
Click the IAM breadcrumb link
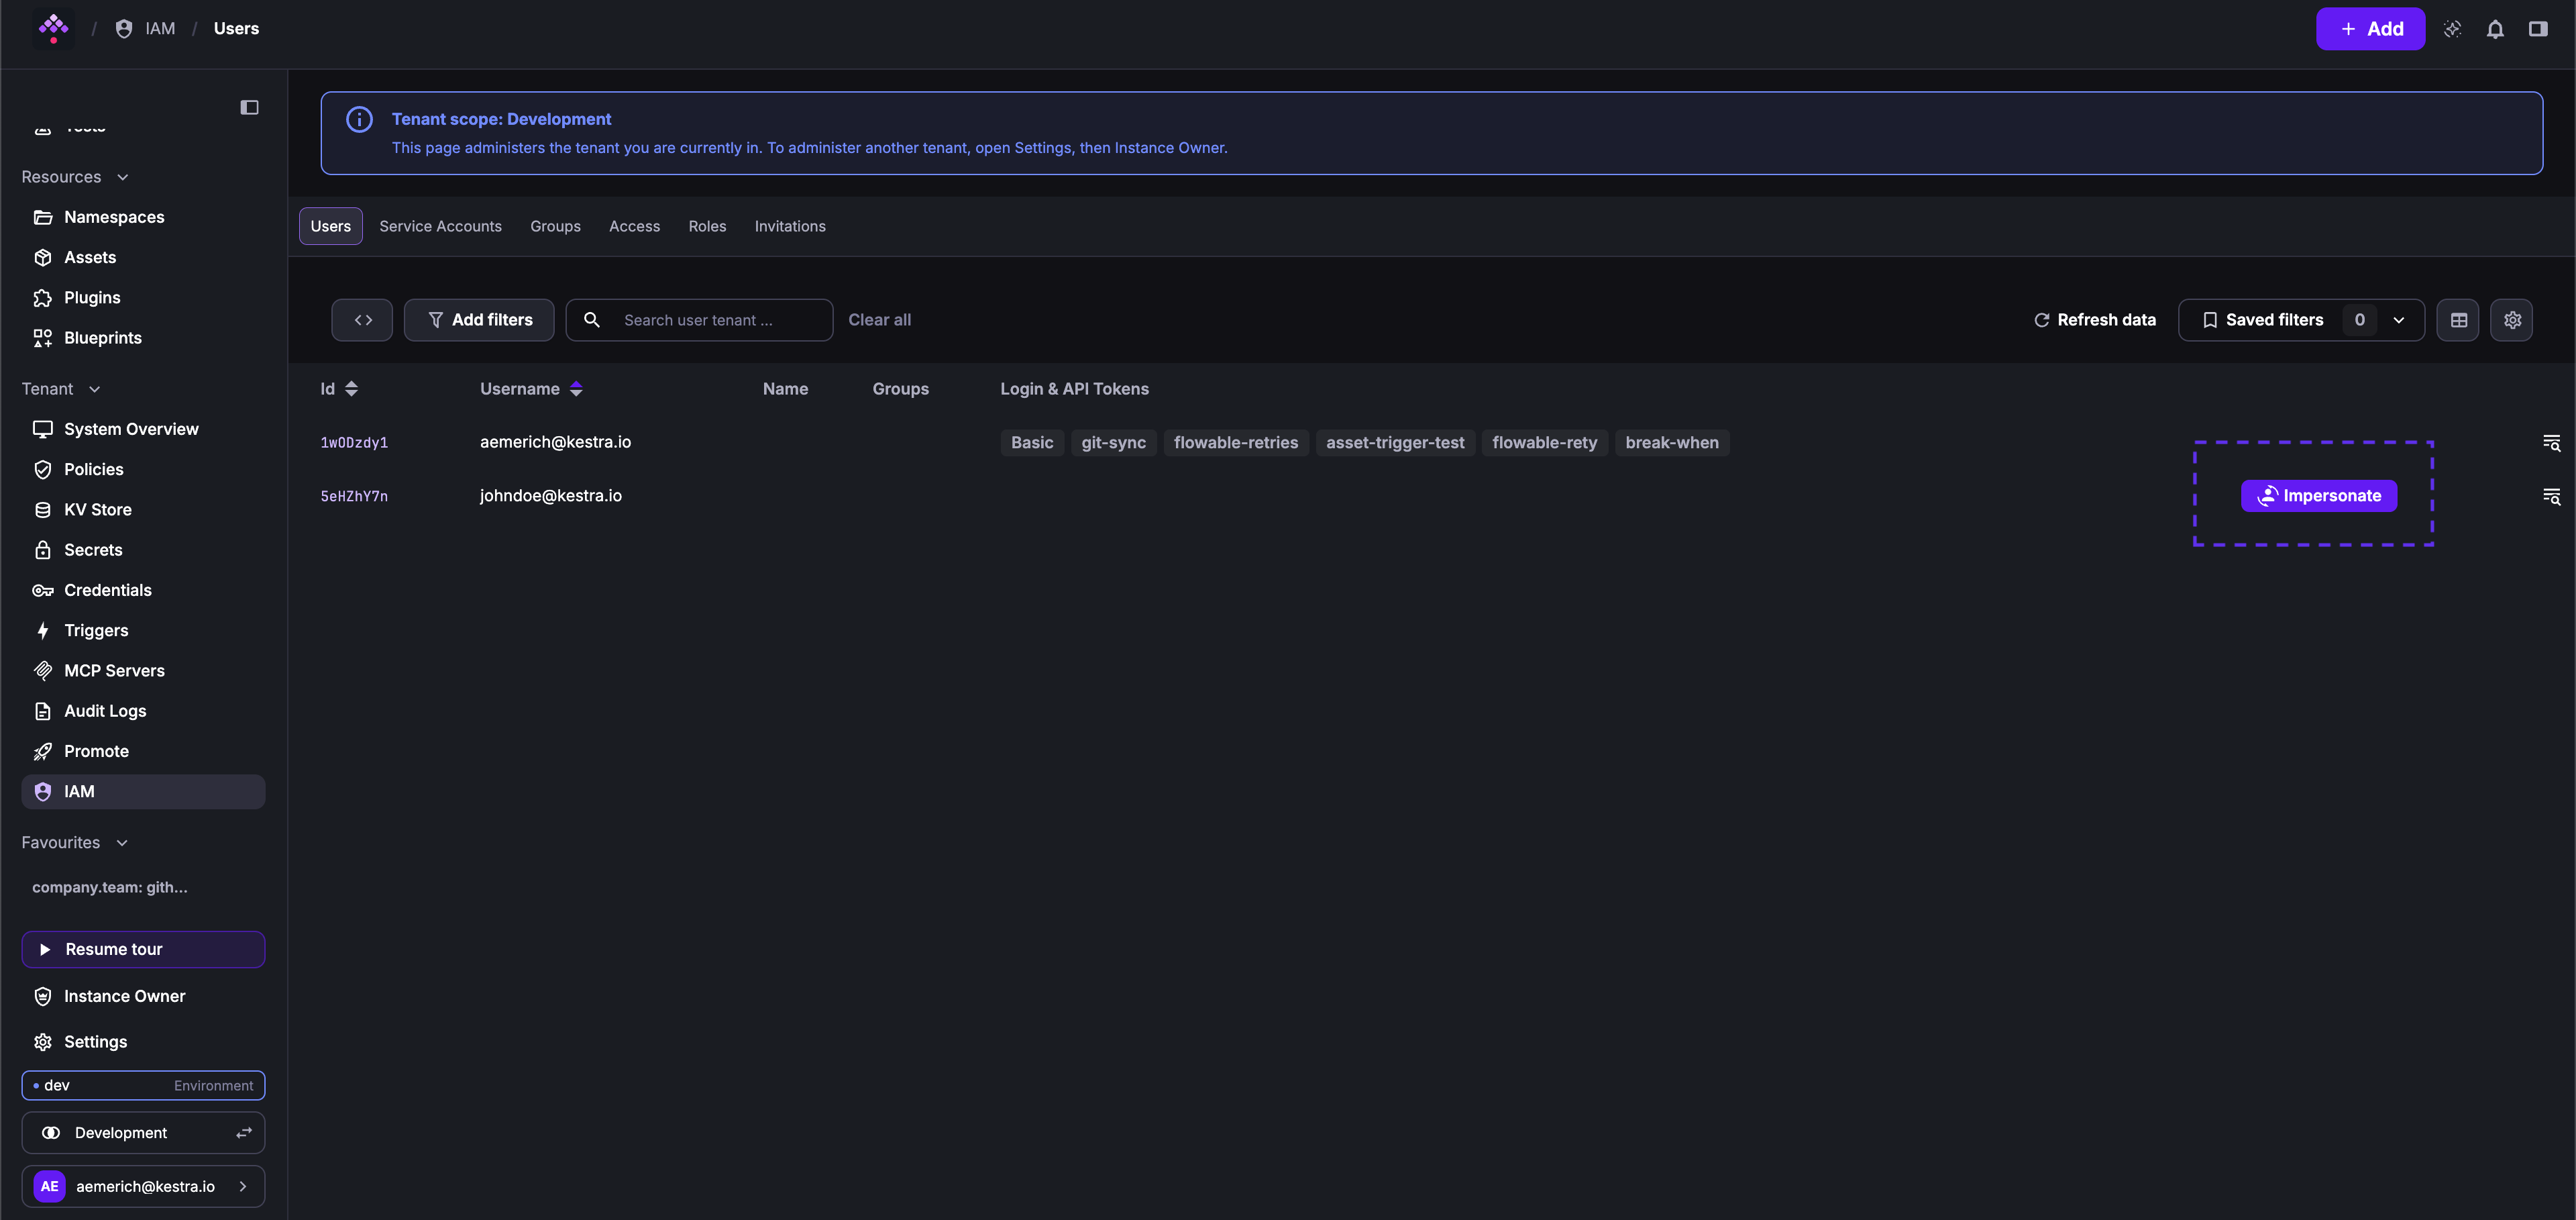(145, 29)
